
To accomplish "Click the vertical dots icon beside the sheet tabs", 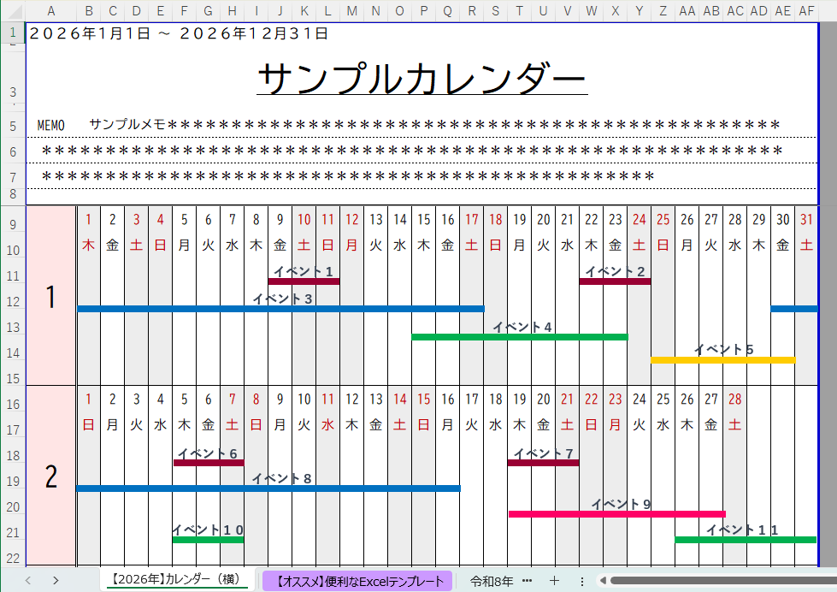I will click(x=582, y=580).
